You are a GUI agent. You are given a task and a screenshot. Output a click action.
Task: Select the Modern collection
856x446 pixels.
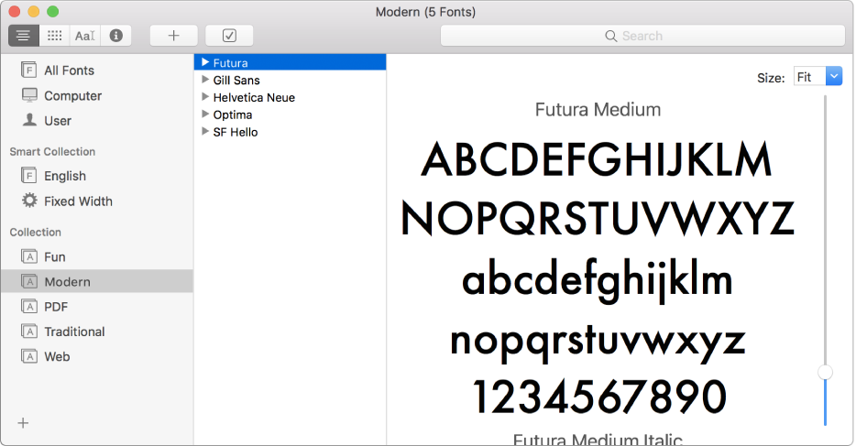click(96, 281)
